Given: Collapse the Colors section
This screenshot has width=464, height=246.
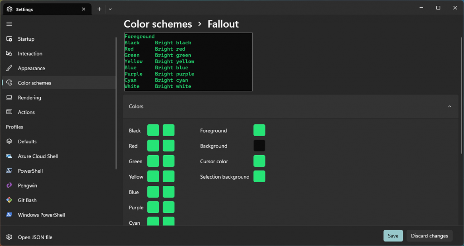Looking at the screenshot, I should click(x=449, y=106).
